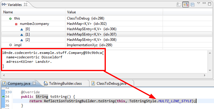
Task: Close the Variables view tab
Action: [26, 4]
